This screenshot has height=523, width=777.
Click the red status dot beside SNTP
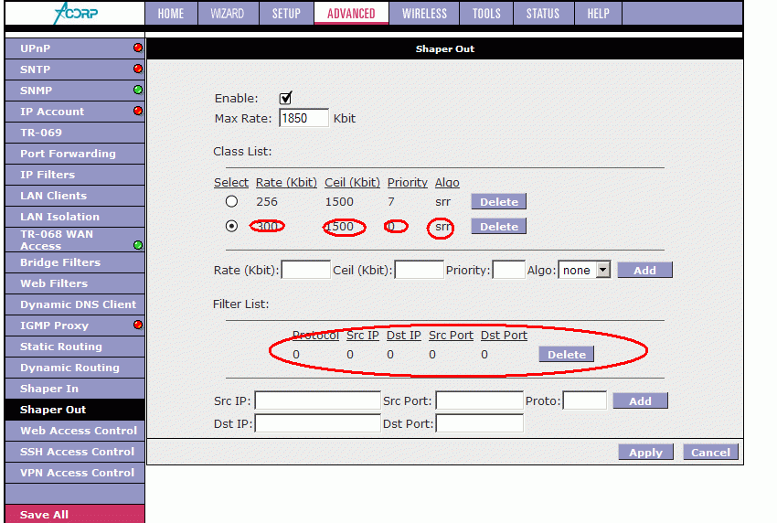tap(138, 69)
